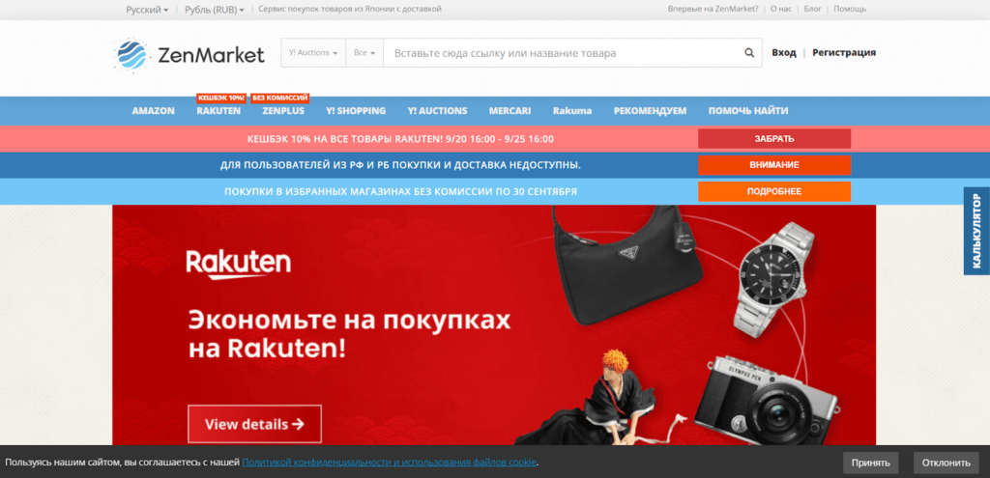This screenshot has width=990, height=478.
Task: Open the Помощь link
Action: [850, 9]
